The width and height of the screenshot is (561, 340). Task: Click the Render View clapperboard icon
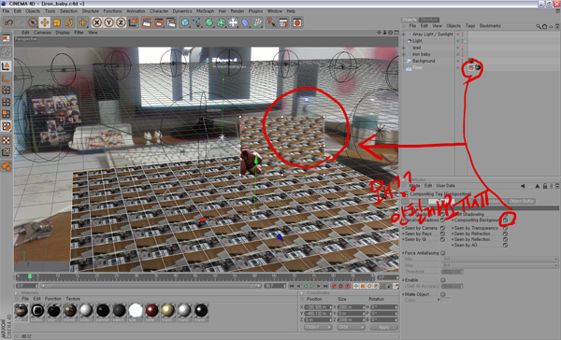pyautogui.click(x=147, y=22)
